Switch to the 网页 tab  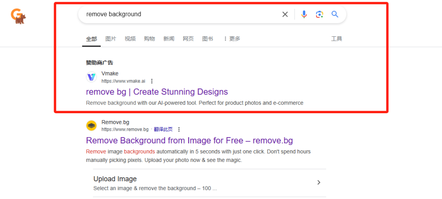188,38
